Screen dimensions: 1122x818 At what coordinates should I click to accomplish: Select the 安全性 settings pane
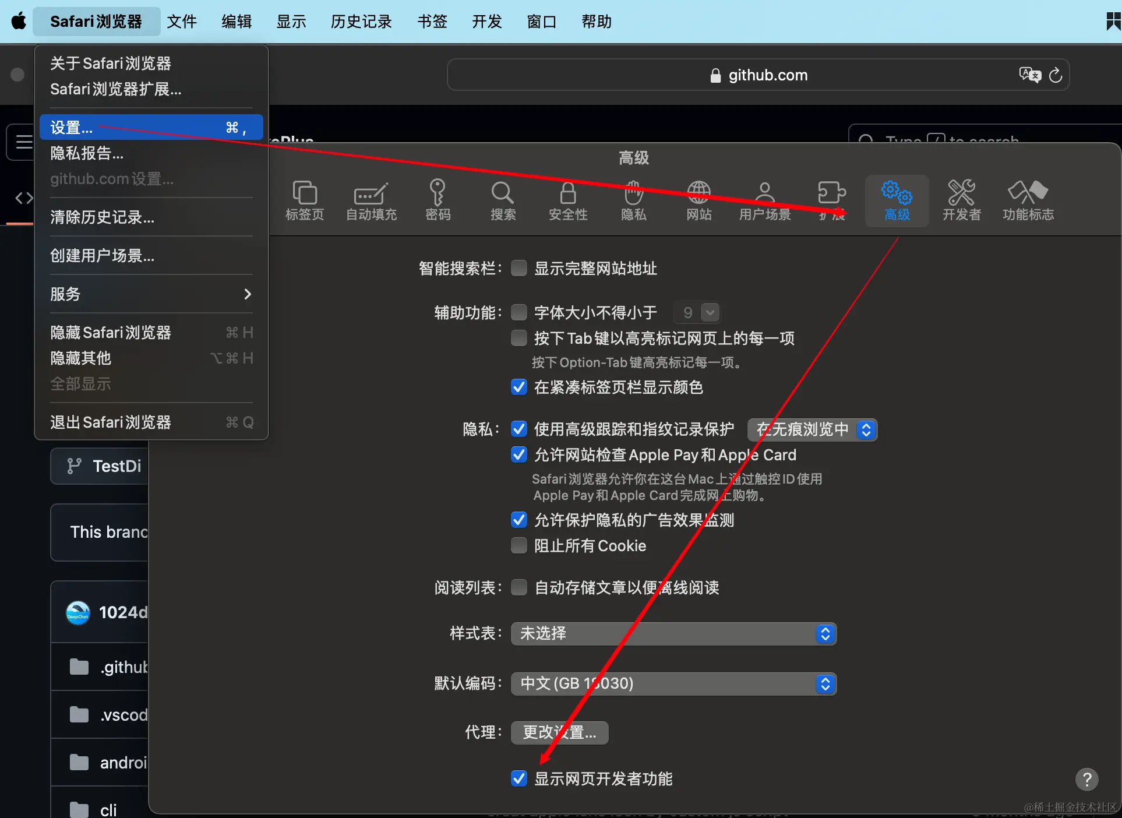coord(568,200)
